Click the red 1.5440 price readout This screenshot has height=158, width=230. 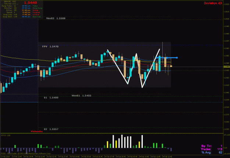[31, 3]
